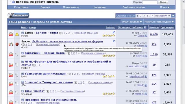Open thread Уважаемая администрация
This screenshot has height=104, width=185.
(x=45, y=74)
